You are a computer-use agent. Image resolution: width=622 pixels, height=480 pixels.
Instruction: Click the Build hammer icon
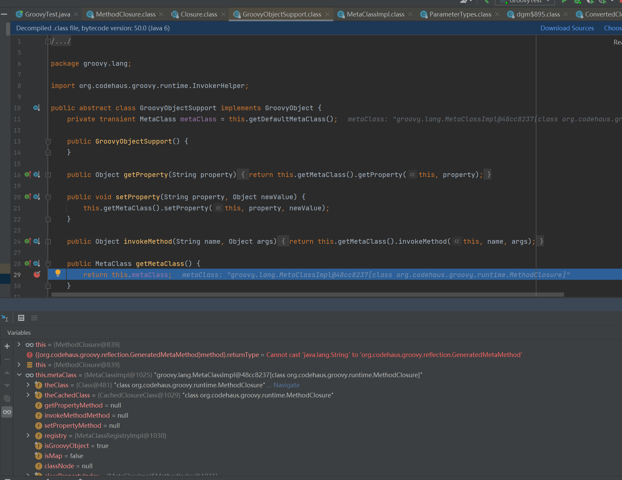tap(486, 1)
